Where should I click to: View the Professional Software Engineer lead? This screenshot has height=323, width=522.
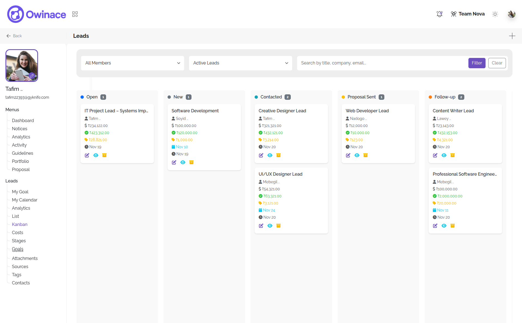pyautogui.click(x=444, y=226)
